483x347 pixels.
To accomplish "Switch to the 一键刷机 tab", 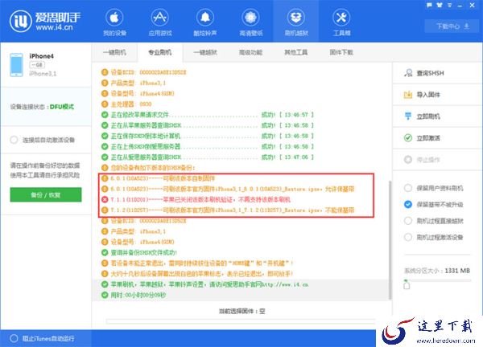I will click(x=114, y=52).
